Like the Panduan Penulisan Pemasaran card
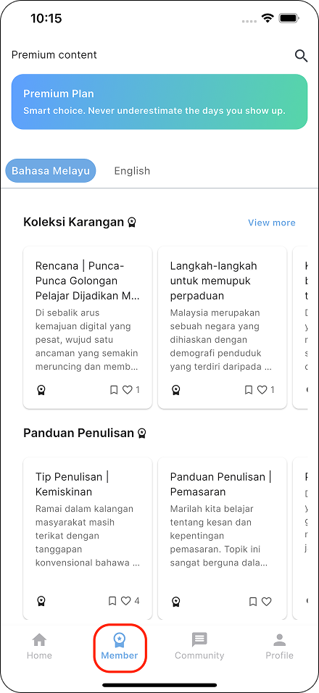The height and width of the screenshot is (693, 319). point(266,602)
